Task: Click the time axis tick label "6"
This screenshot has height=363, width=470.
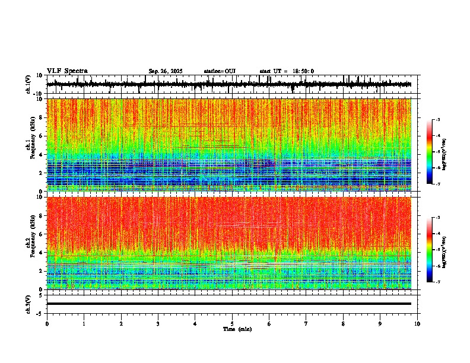Action: (x=269, y=324)
